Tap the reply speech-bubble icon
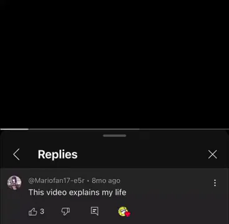Viewport: 229px width, 224px height. 95,211
